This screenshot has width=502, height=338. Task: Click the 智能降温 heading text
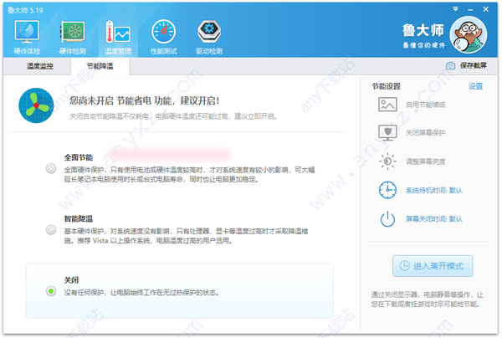79,219
